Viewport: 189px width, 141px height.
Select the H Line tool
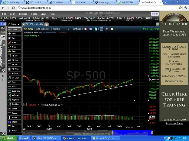point(15,87)
